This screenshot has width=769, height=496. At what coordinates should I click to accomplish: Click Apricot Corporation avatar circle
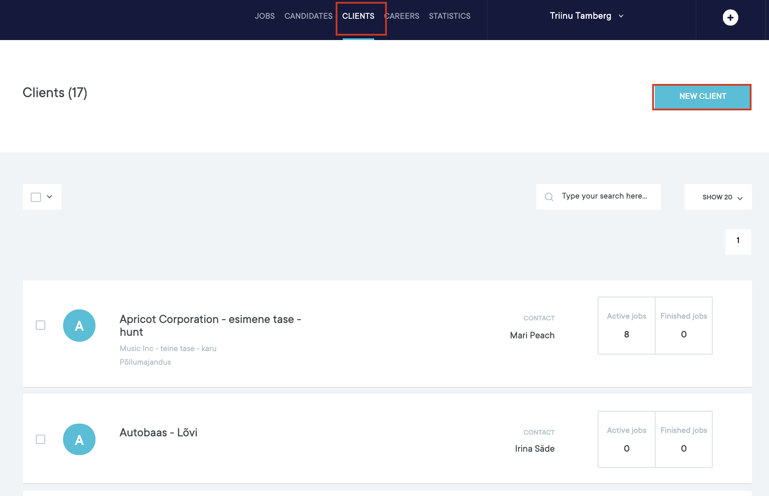[79, 326]
